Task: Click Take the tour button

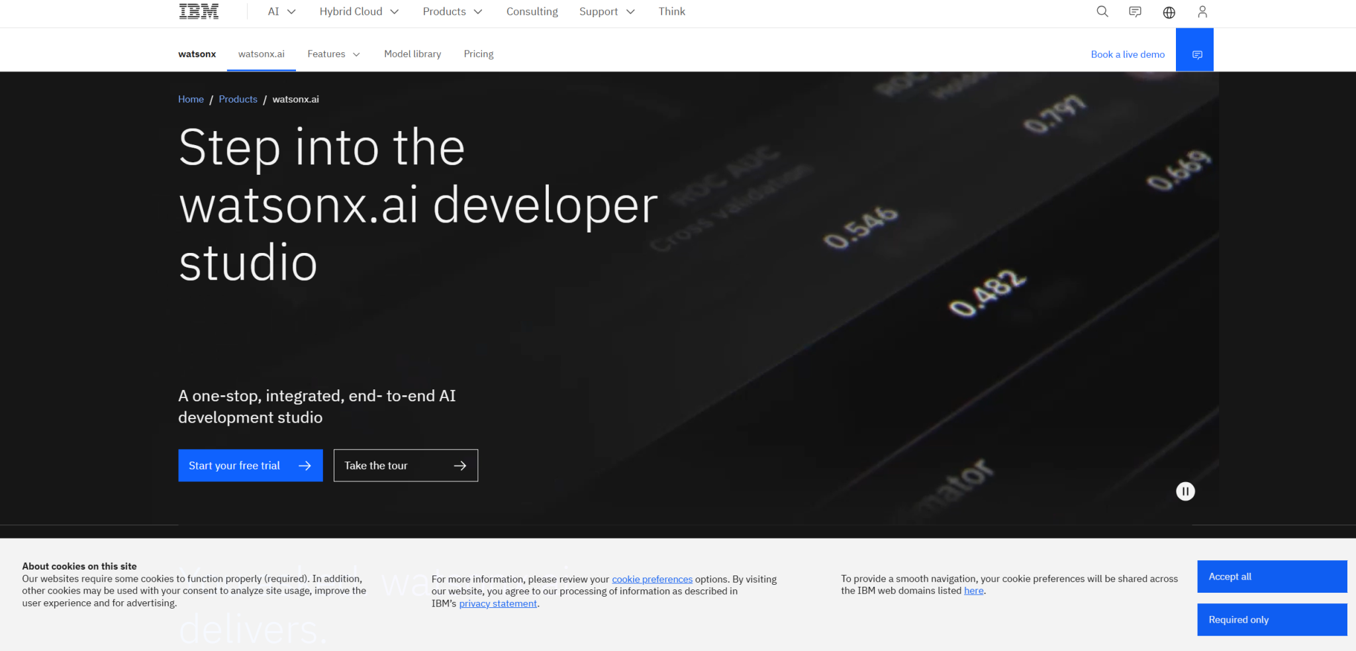Action: click(406, 466)
